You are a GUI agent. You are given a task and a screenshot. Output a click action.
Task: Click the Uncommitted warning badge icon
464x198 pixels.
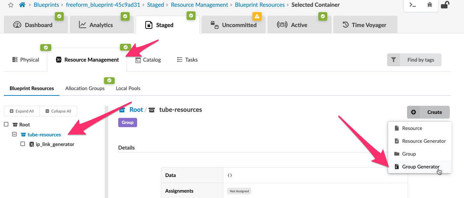coord(257,16)
